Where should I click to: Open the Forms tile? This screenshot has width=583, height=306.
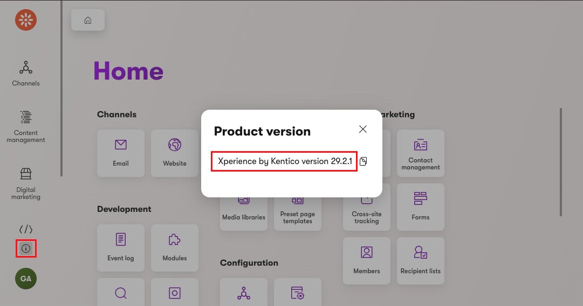(x=421, y=207)
